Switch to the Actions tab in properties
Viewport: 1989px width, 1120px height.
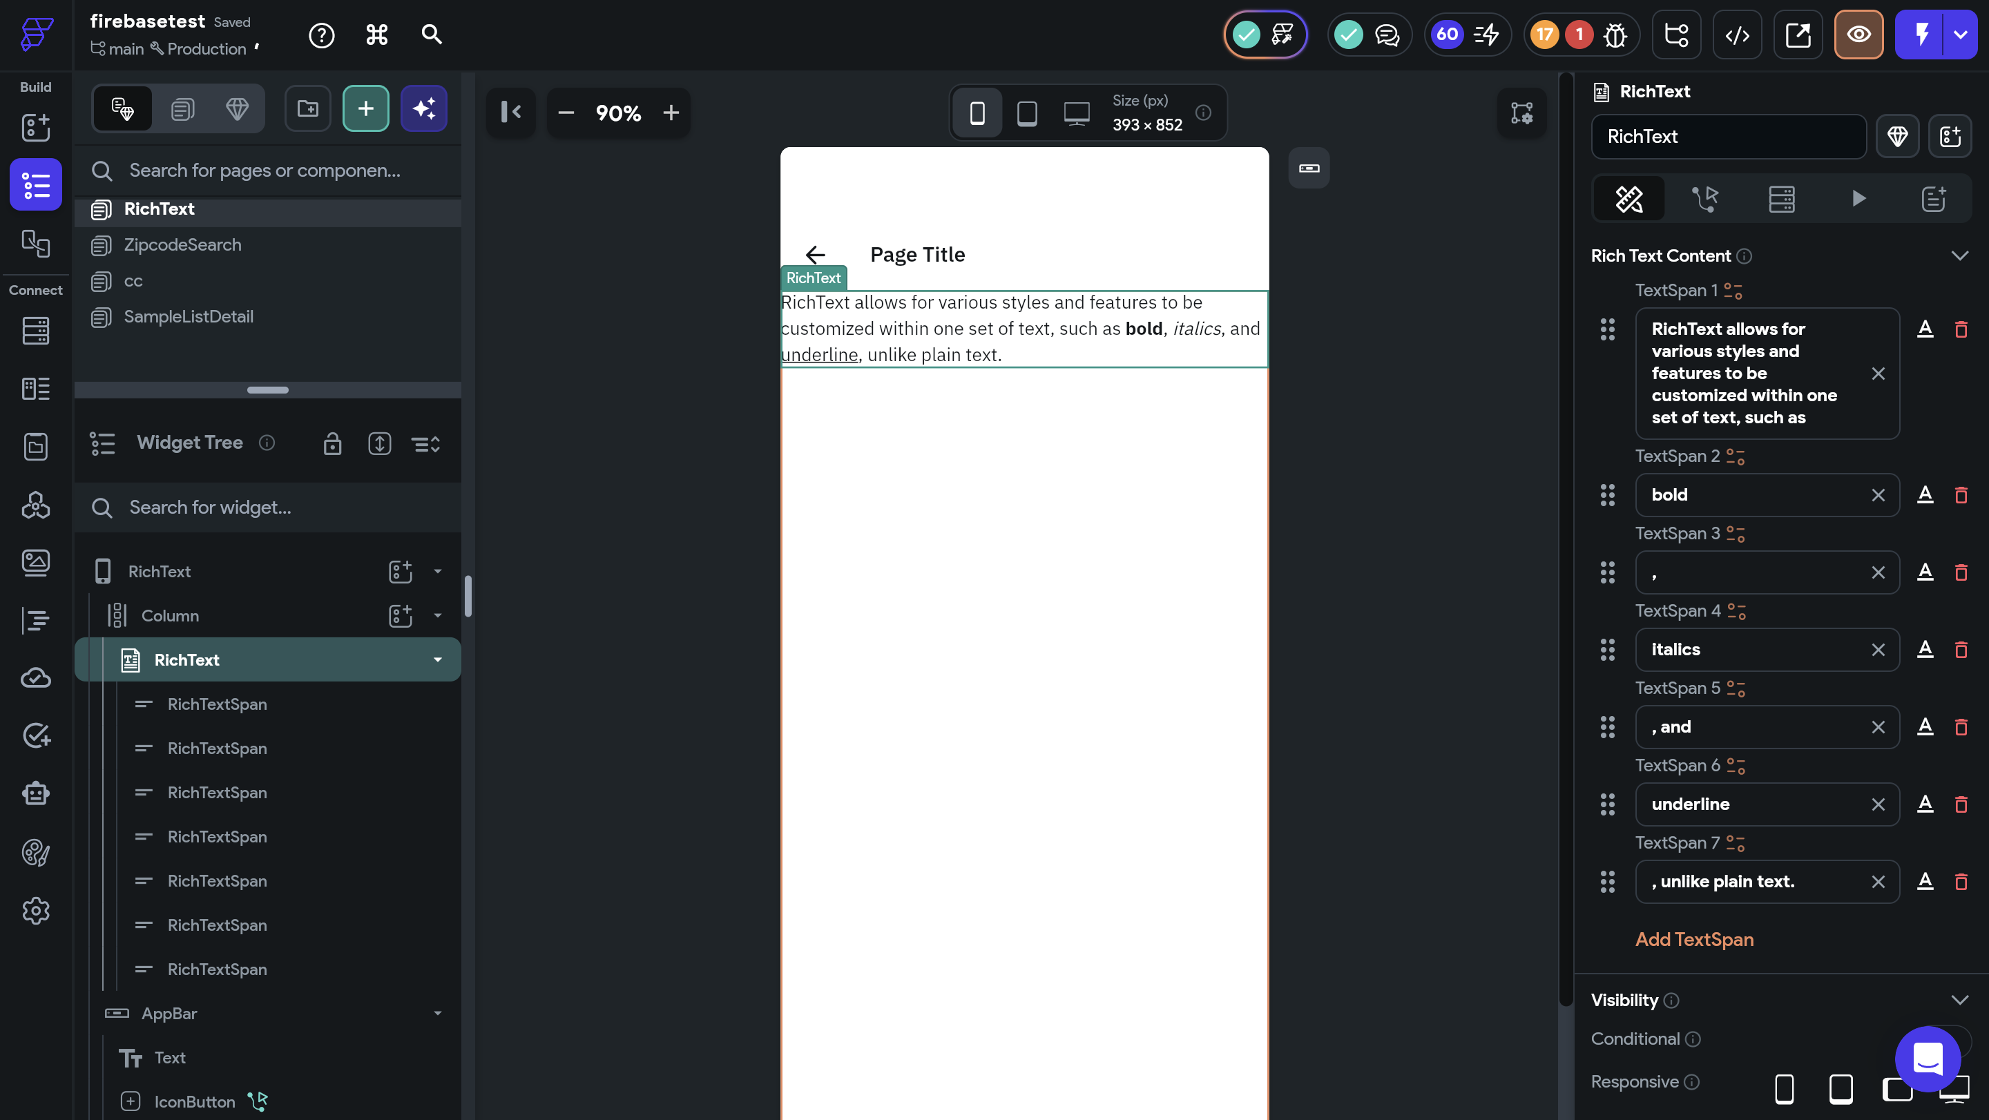coord(1706,199)
